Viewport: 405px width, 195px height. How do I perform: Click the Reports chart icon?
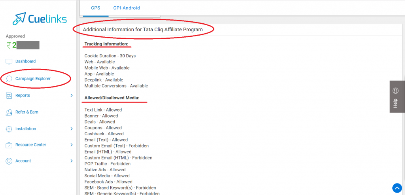click(x=9, y=95)
